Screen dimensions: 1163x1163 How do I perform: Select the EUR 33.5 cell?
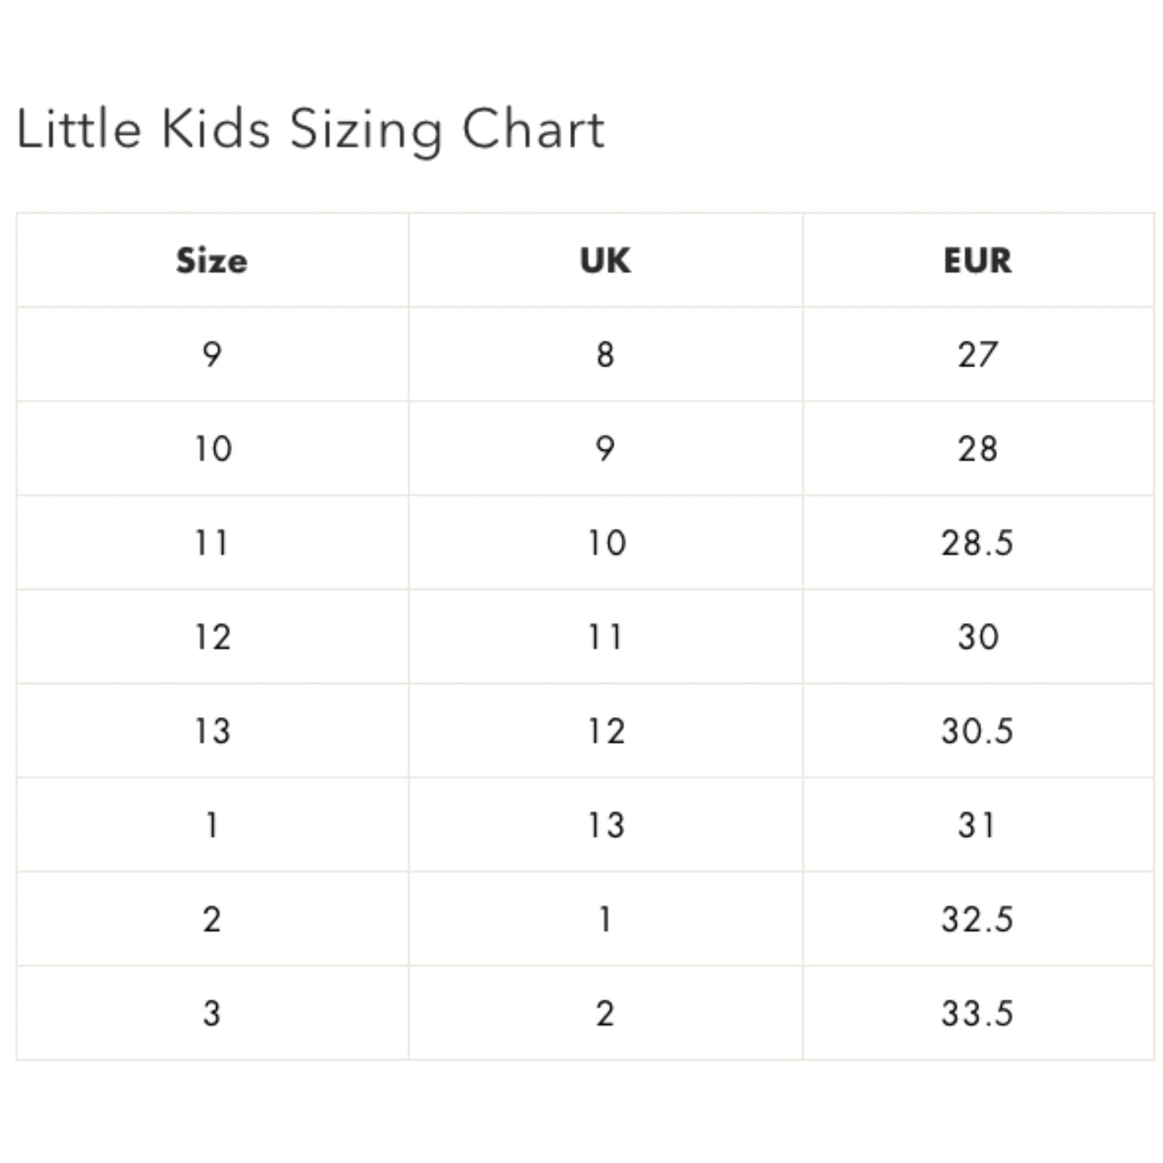pos(977,1013)
